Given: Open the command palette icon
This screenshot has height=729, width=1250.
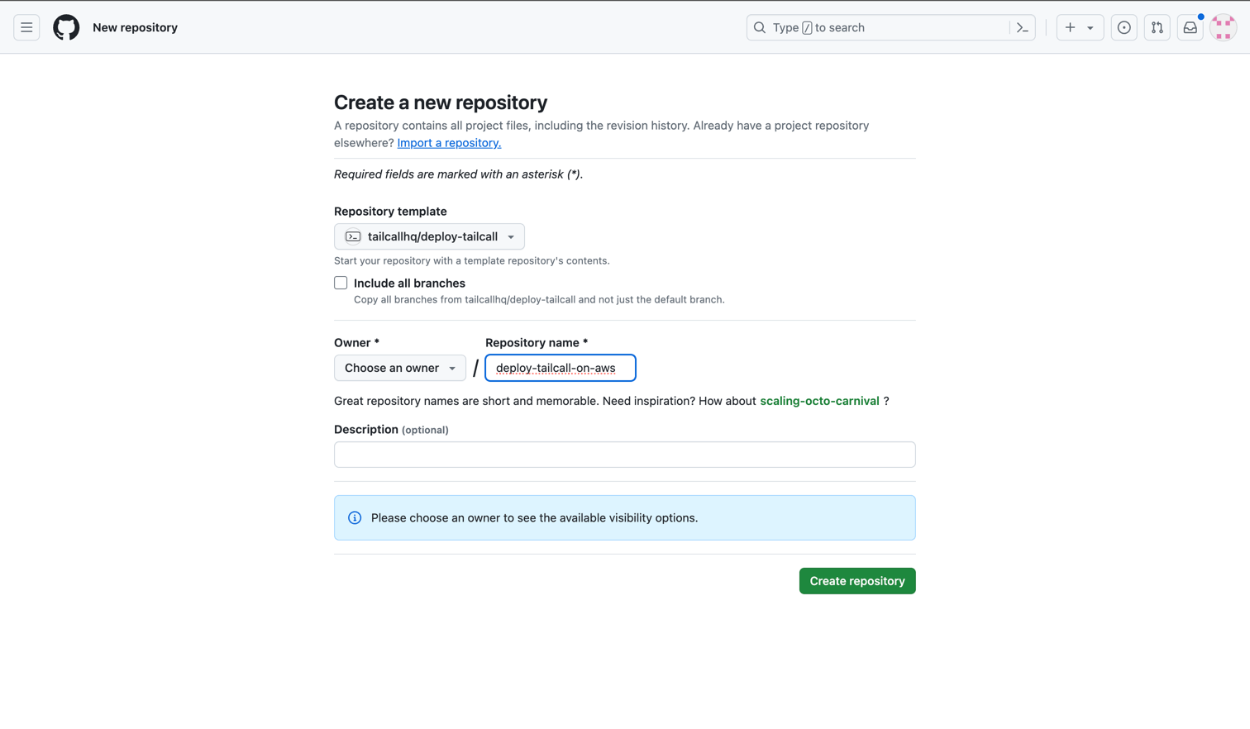Looking at the screenshot, I should point(1022,27).
